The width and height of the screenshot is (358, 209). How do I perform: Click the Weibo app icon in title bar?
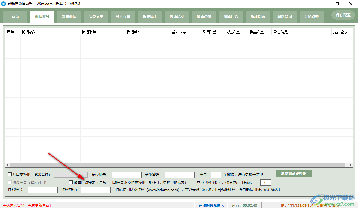(x=4, y=4)
